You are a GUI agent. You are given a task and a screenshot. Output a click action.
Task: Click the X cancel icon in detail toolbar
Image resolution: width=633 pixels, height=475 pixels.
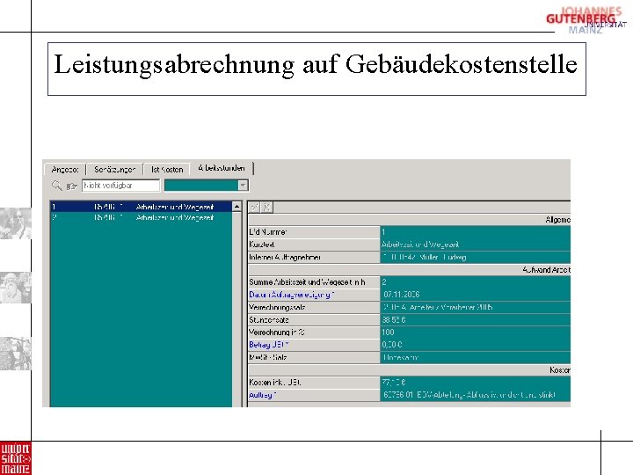(x=267, y=208)
